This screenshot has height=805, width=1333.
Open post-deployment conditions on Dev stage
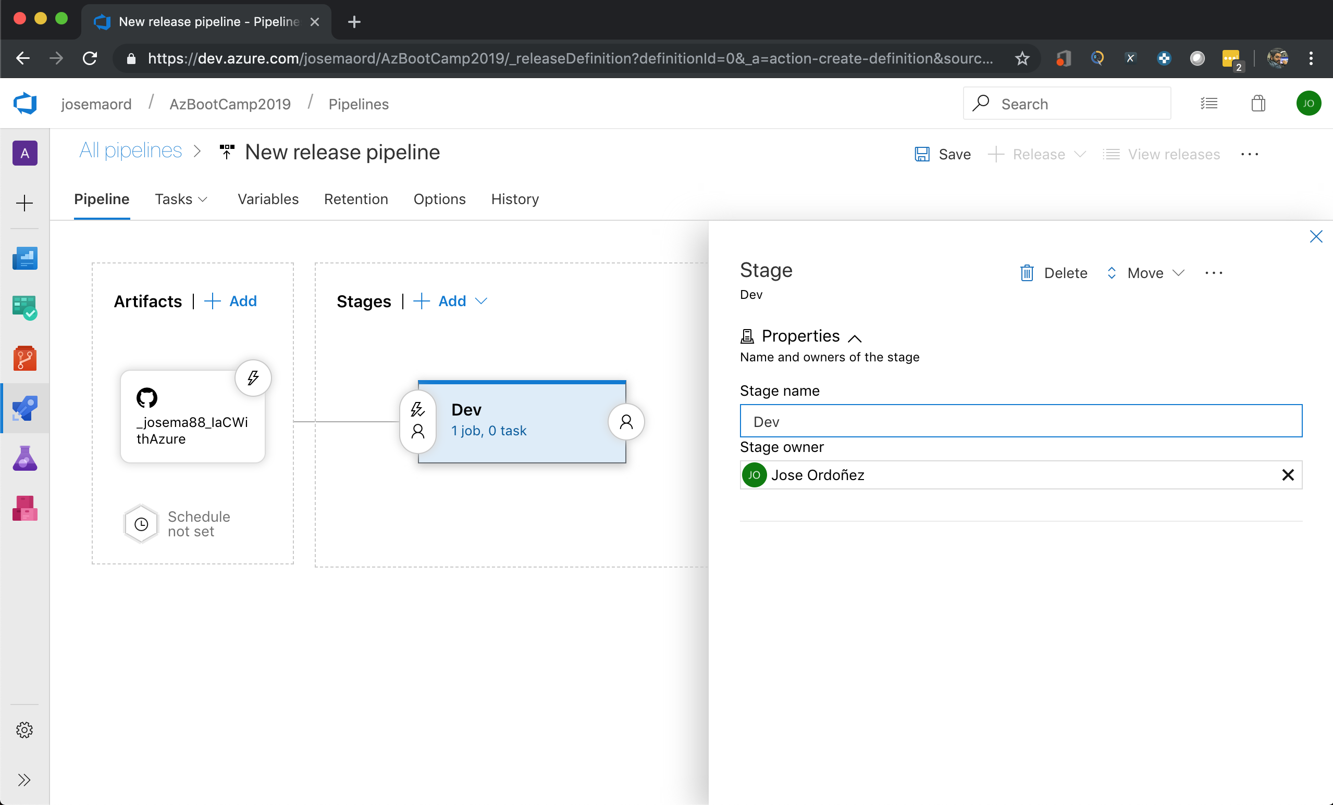(626, 421)
